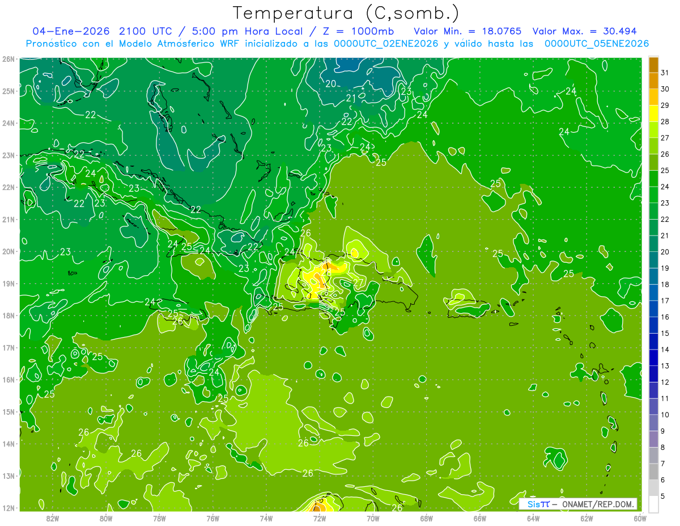The width and height of the screenshot is (680, 526).
Task: Select the 'Z = 1000mb' level text
Action: (358, 31)
